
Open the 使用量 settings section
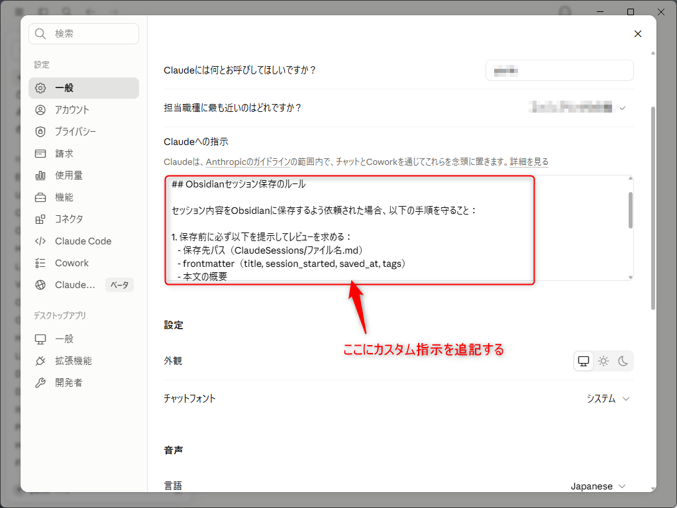[x=83, y=176]
